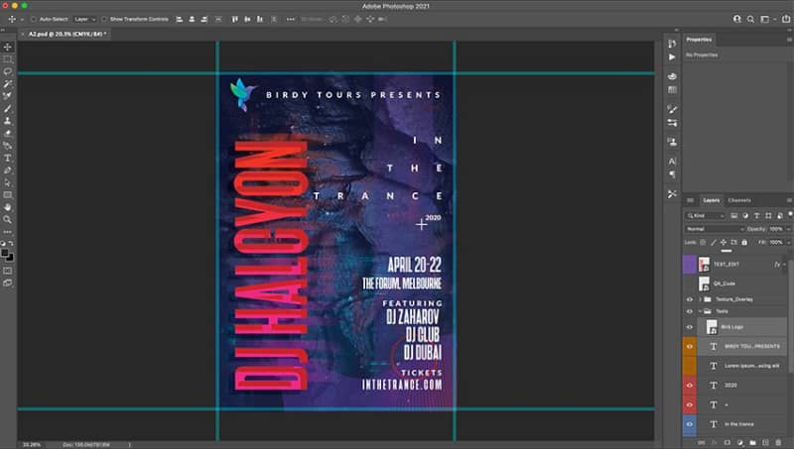Viewport: 794px width, 449px height.
Task: Select the Horizontal Type tool
Action: 8,159
